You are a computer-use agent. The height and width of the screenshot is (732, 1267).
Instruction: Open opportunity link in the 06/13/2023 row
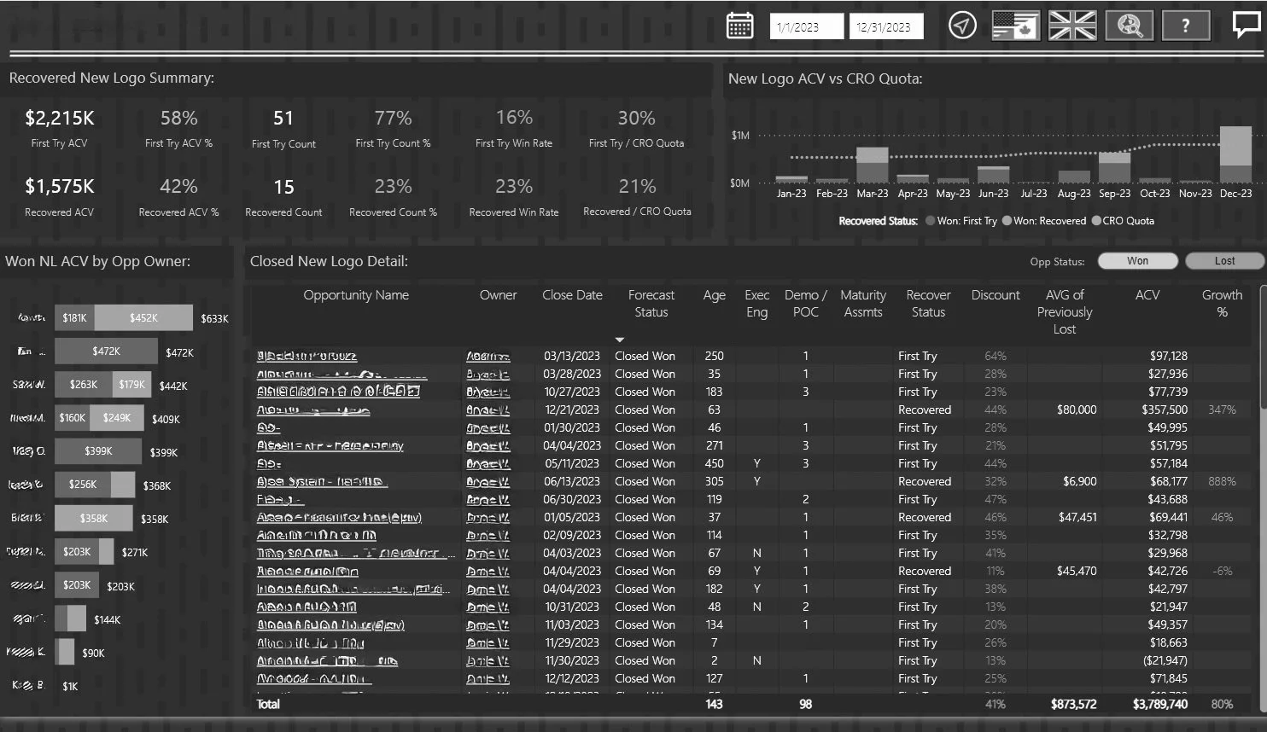point(322,481)
